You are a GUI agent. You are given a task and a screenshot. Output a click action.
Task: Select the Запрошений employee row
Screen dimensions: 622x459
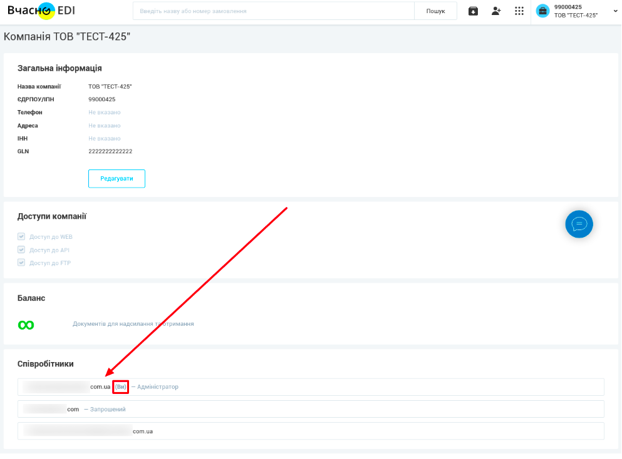click(311, 409)
